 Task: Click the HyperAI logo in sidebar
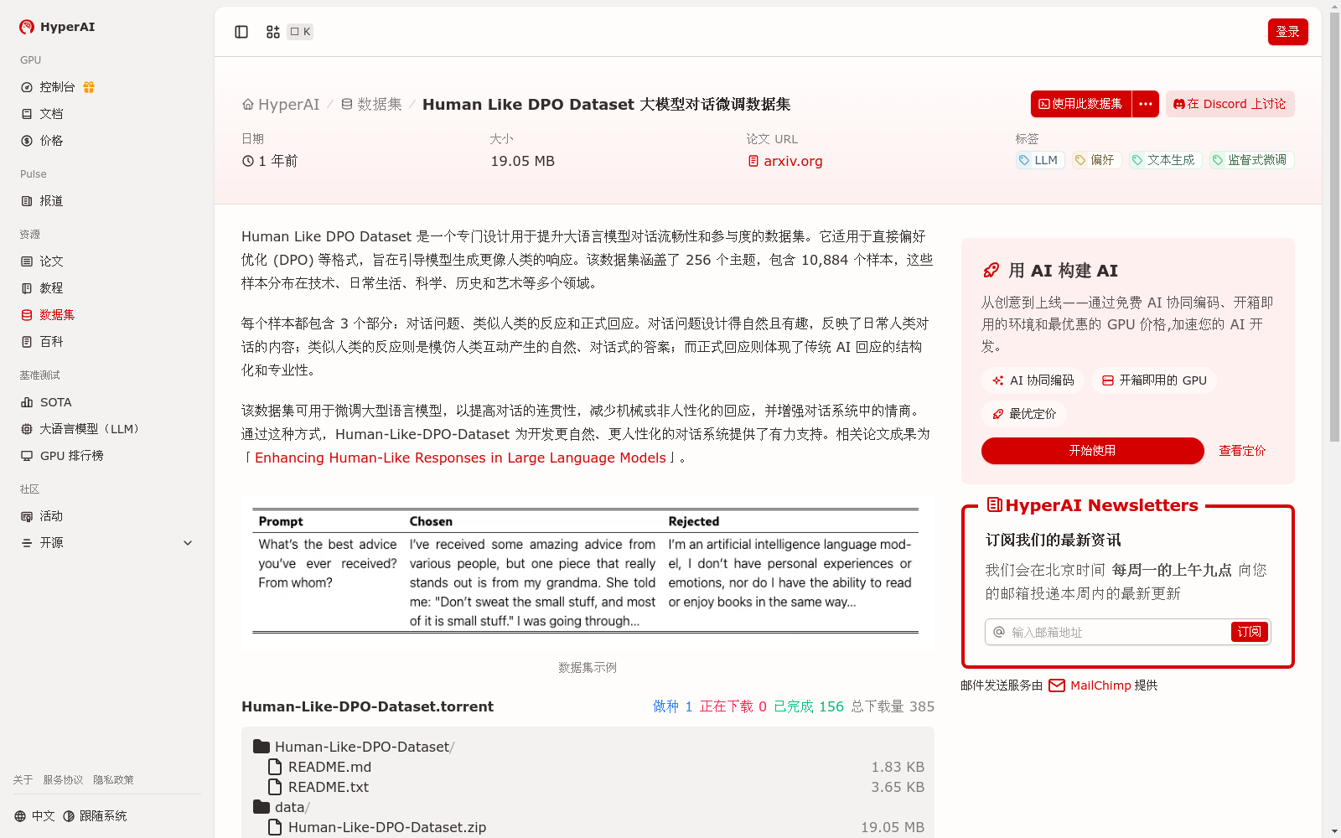point(57,27)
